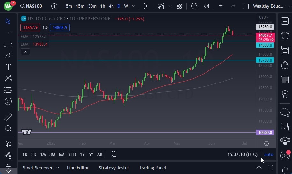The width and height of the screenshot is (292, 174).
Task: Open the Strategy Tester tab
Action: point(114,168)
